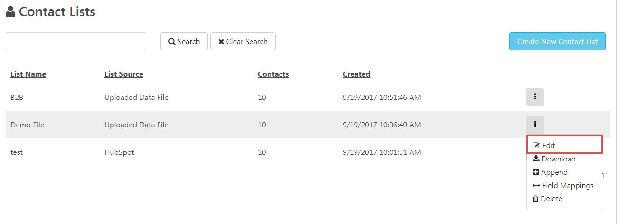
Task: Click the Contact Lists person icon
Action: pos(10,11)
